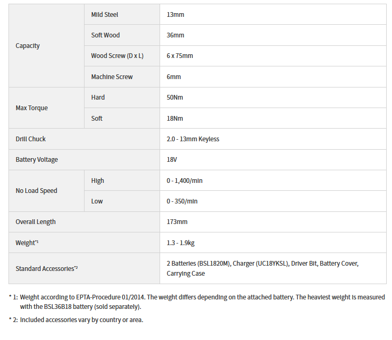Screen dimensions: 392x340
Task: Click the 13mm mild steel value
Action: [175, 14]
